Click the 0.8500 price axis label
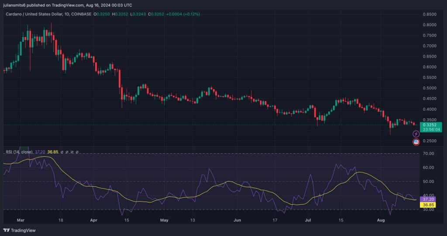 (x=430, y=14)
